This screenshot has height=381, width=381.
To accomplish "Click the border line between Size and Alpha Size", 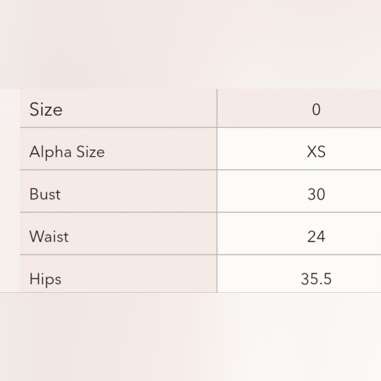I will [200, 127].
